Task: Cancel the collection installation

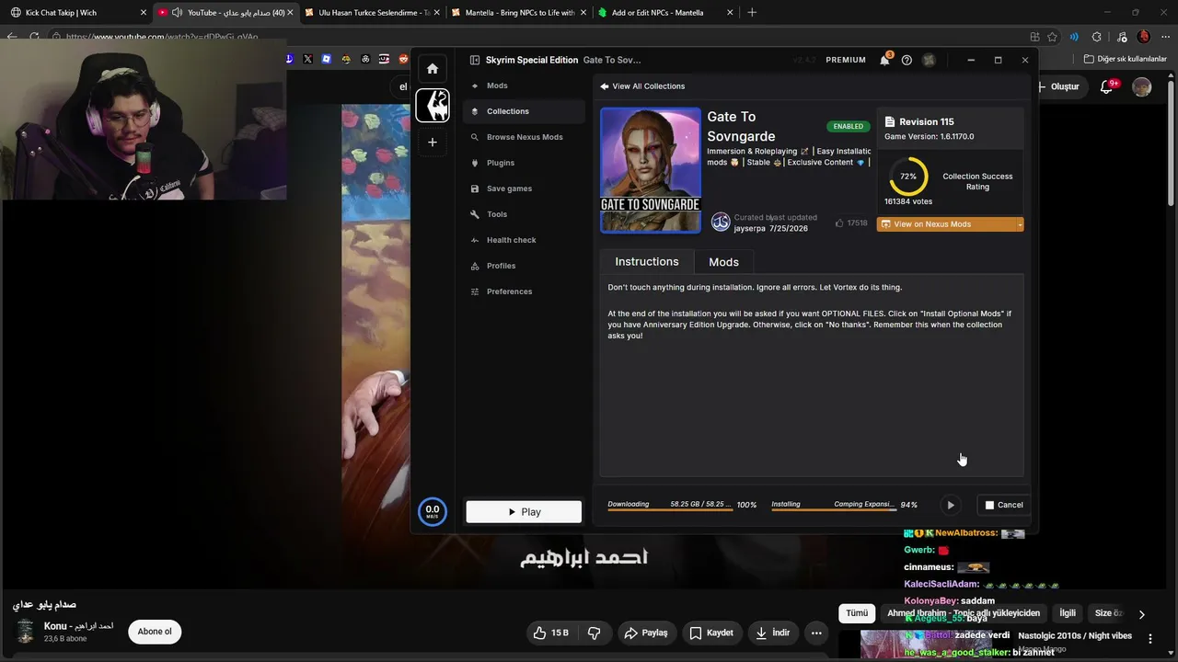Action: point(1003,505)
